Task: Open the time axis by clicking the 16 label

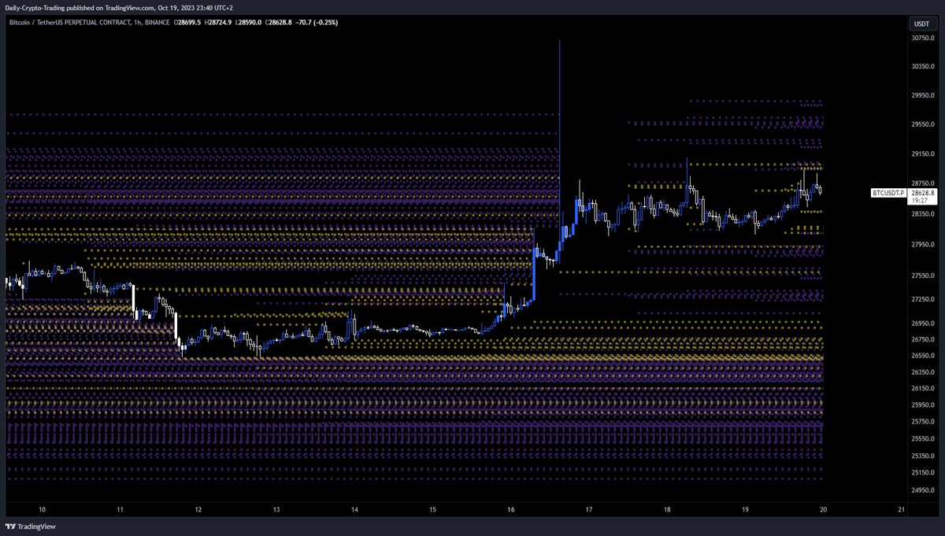Action: 510,510
